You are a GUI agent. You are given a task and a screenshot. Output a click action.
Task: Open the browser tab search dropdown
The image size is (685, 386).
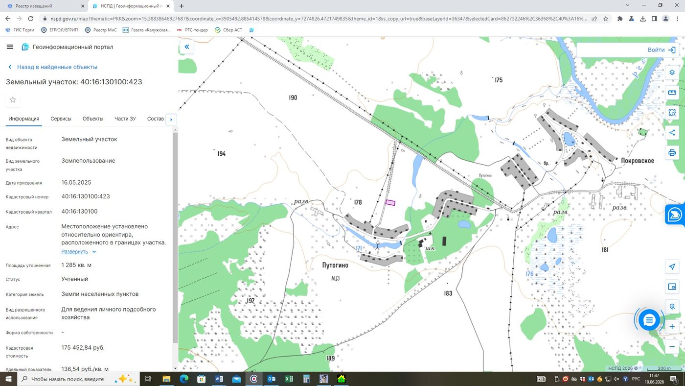628,5
